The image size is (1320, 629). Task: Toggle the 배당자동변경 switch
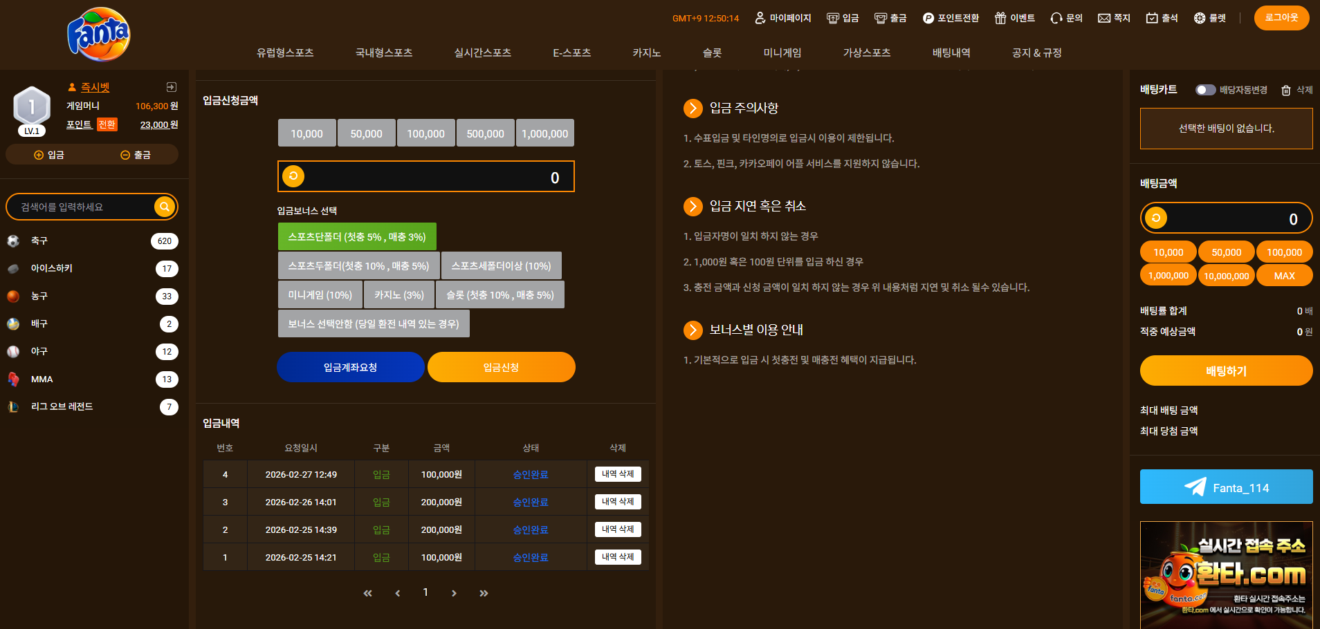pyautogui.click(x=1205, y=90)
